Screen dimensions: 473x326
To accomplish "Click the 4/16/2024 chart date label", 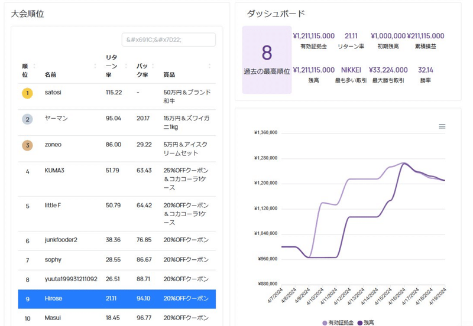I will [397, 296].
